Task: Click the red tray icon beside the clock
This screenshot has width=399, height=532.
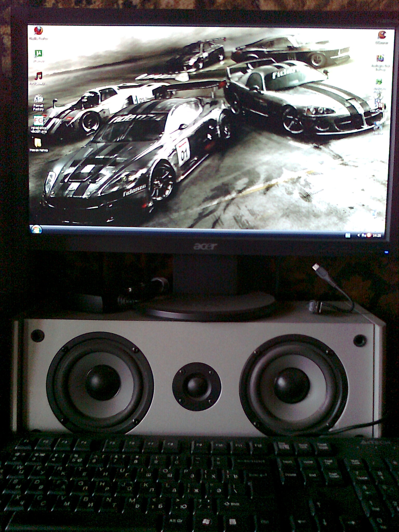Action: pyautogui.click(x=369, y=236)
